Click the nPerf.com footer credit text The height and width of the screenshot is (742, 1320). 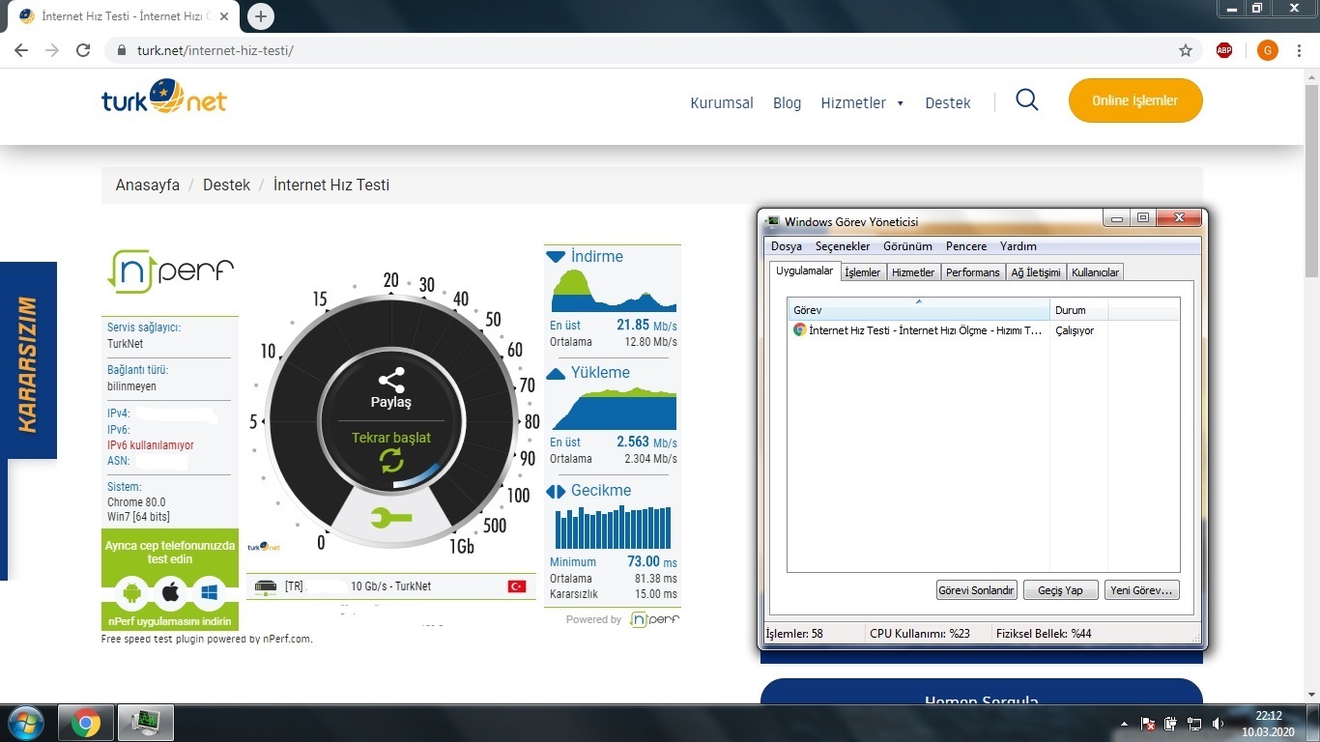point(207,639)
